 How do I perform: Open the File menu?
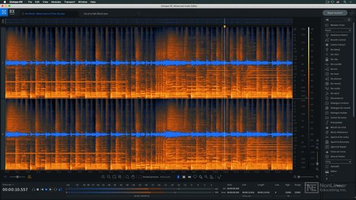(30, 2)
